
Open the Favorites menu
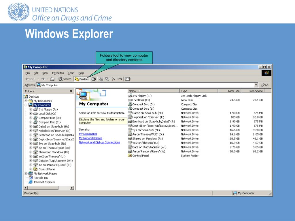pyautogui.click(x=58, y=73)
